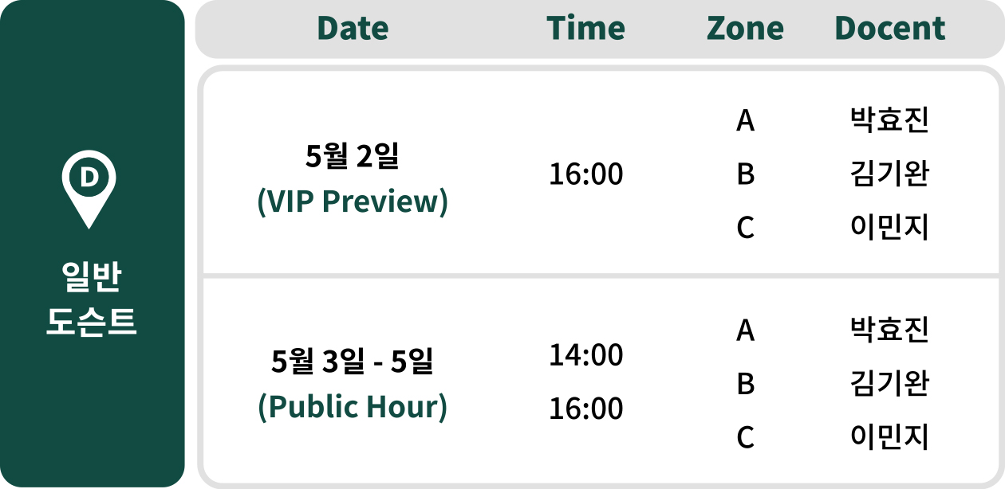Viewport: 1005px width, 489px height.
Task: Click the 16:00 time in VIP Preview row
Action: point(585,174)
